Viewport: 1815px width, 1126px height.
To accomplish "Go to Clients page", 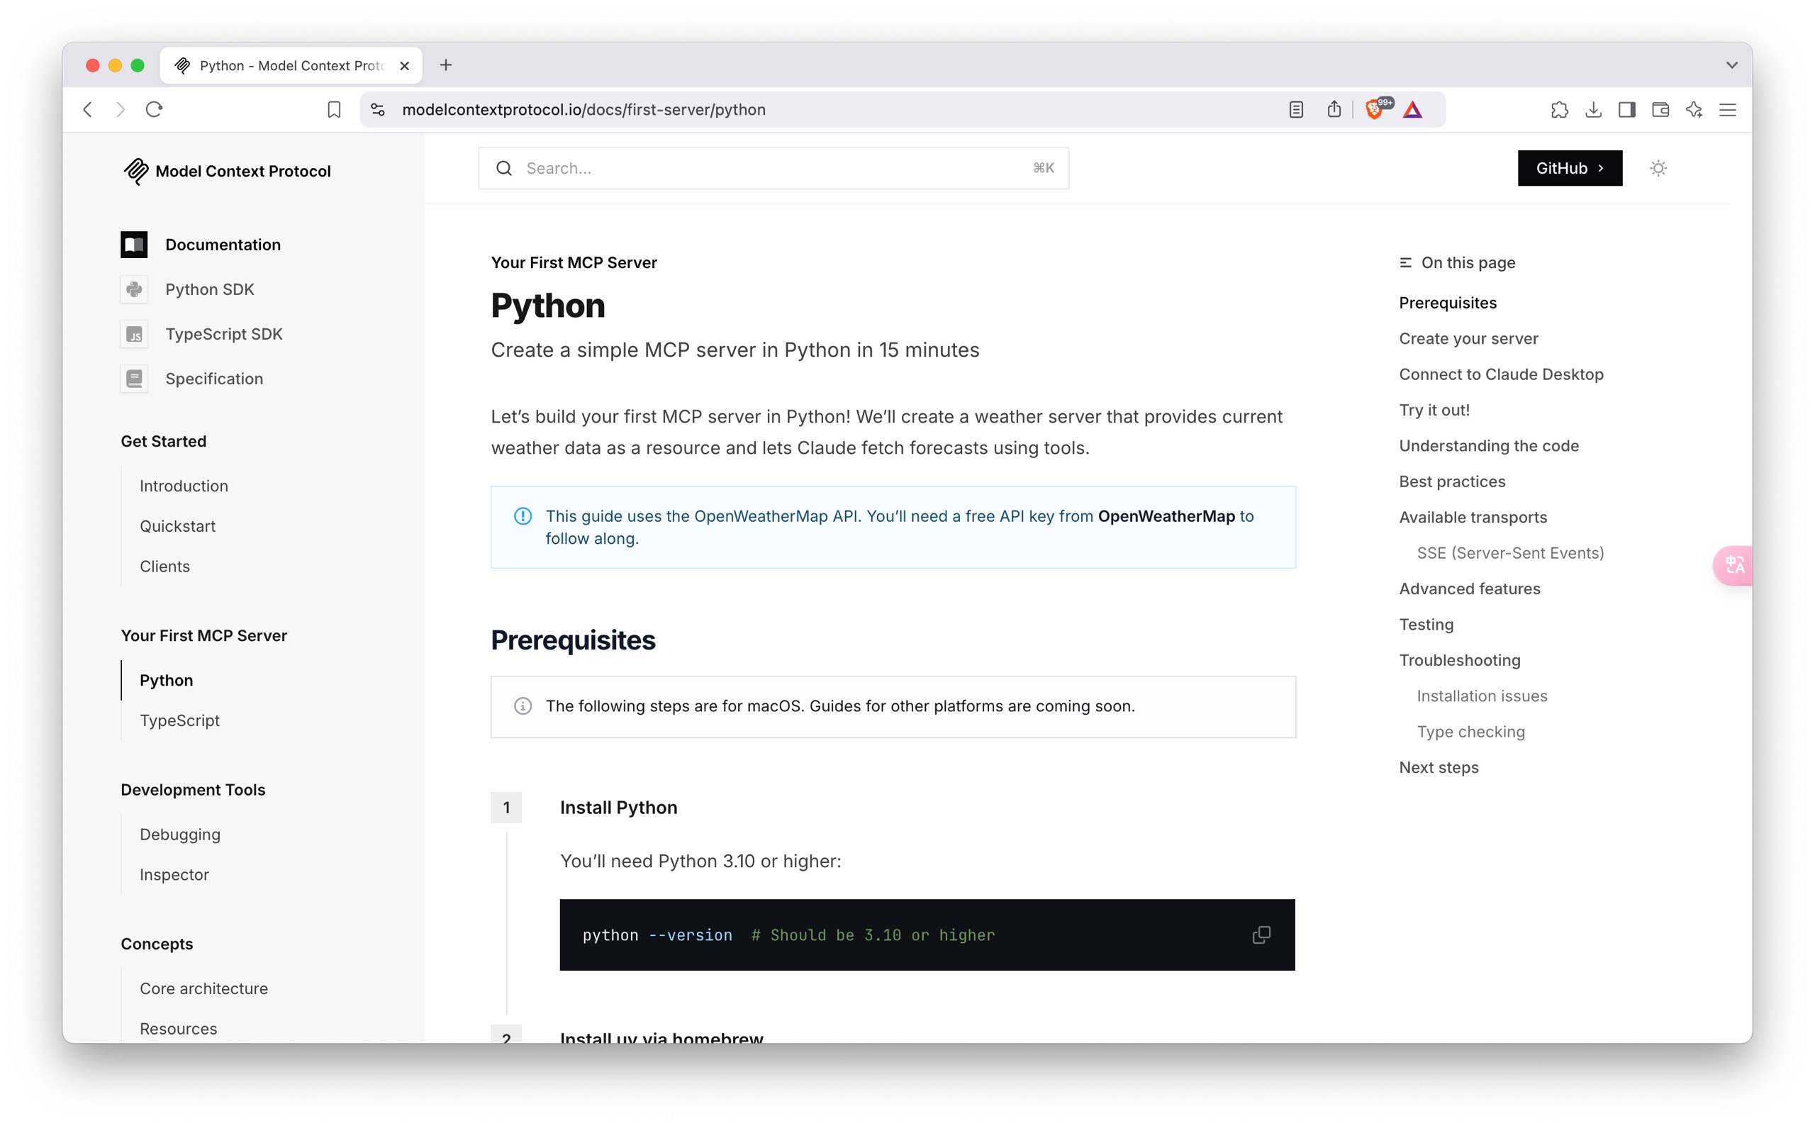I will (164, 566).
